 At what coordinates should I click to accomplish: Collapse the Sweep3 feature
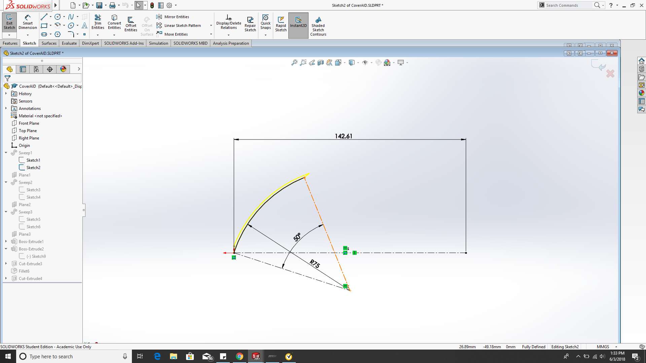6,212
